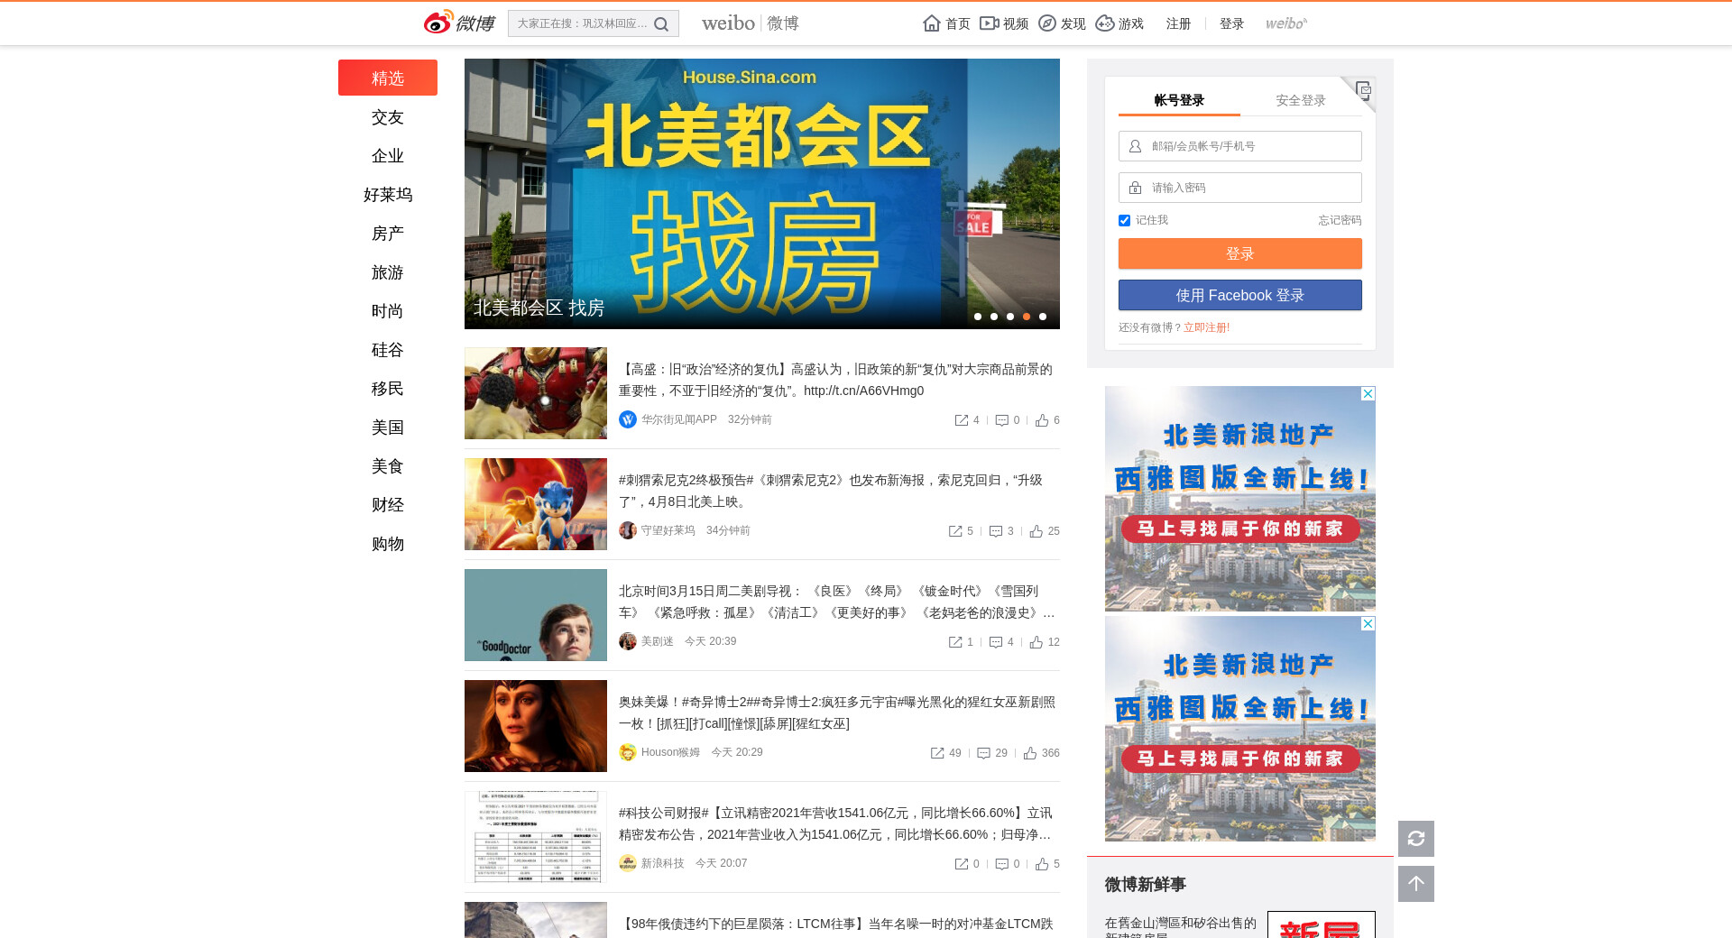Screen dimensions: 1732x938
Task: Go to 视频 in top navigation
Action: tap(1004, 23)
